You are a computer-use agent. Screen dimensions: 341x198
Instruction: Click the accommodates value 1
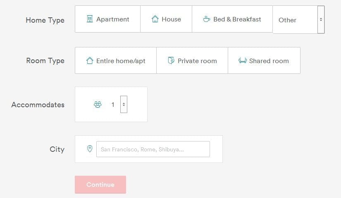tap(113, 105)
